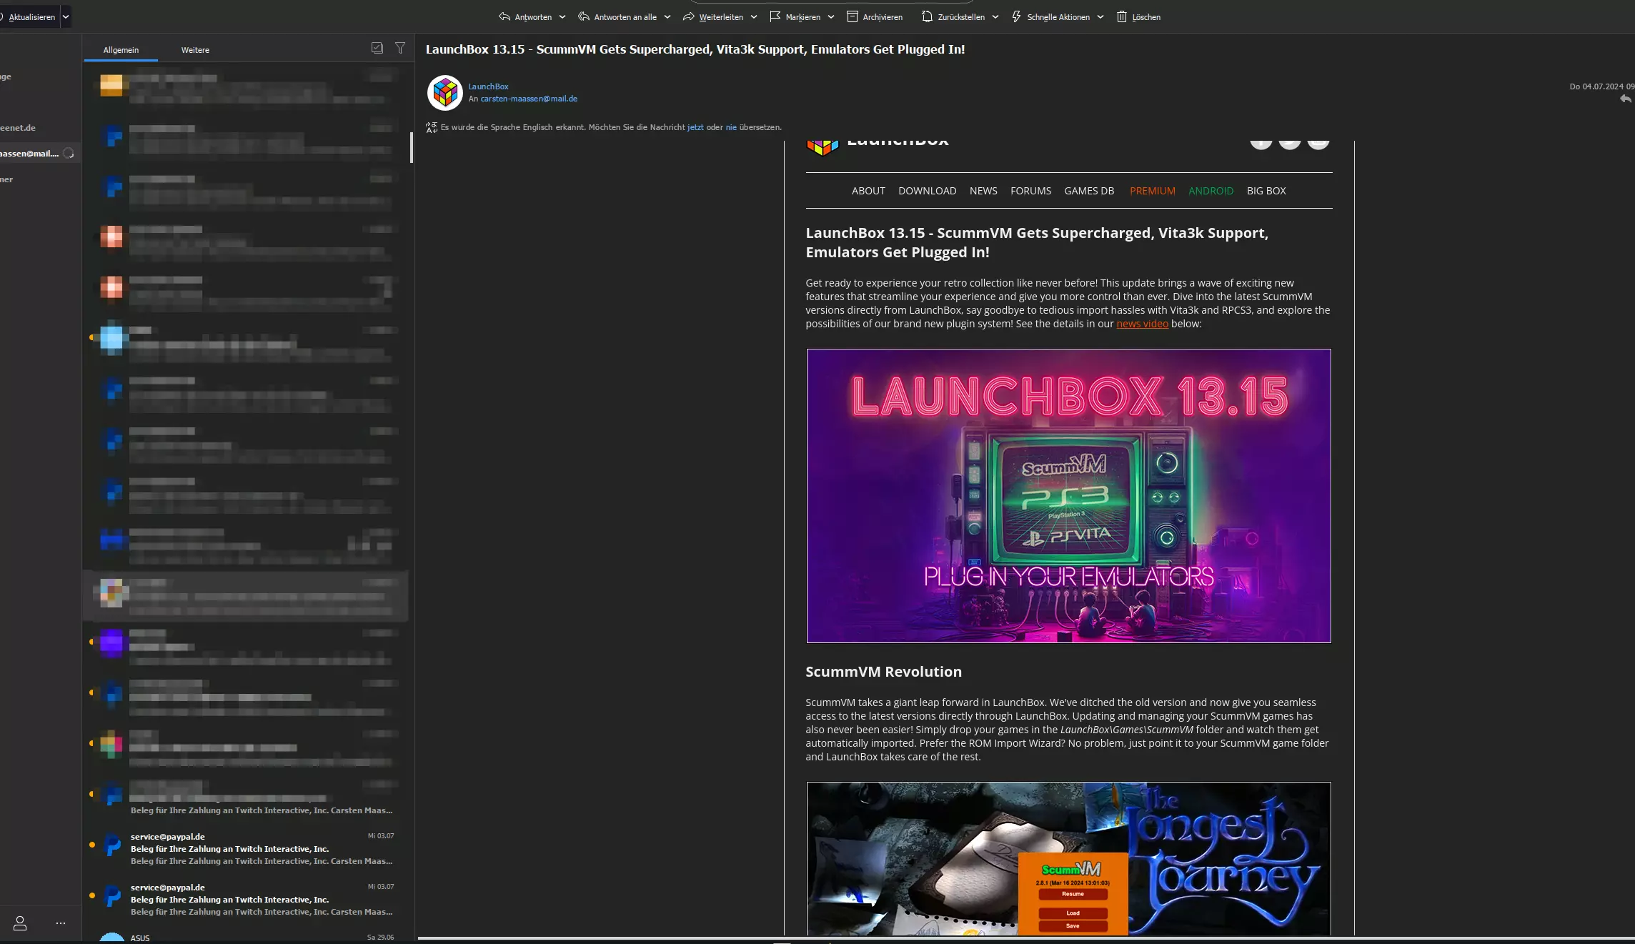Delete the email with Löschen
This screenshot has height=944, width=1635.
coord(1138,16)
